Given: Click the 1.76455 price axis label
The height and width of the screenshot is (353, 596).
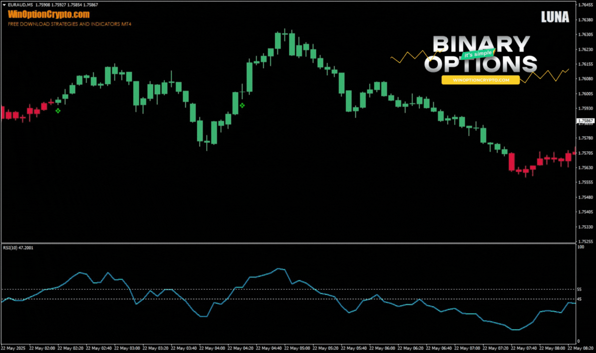Looking at the screenshot, I should click(585, 5).
